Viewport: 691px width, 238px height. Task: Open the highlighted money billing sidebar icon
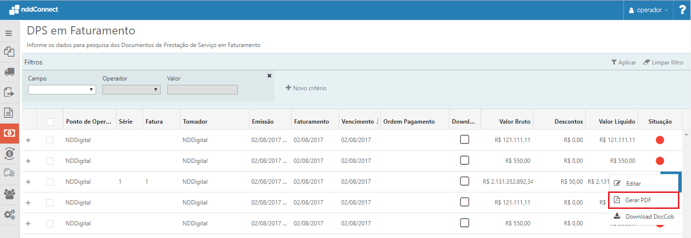coord(9,133)
